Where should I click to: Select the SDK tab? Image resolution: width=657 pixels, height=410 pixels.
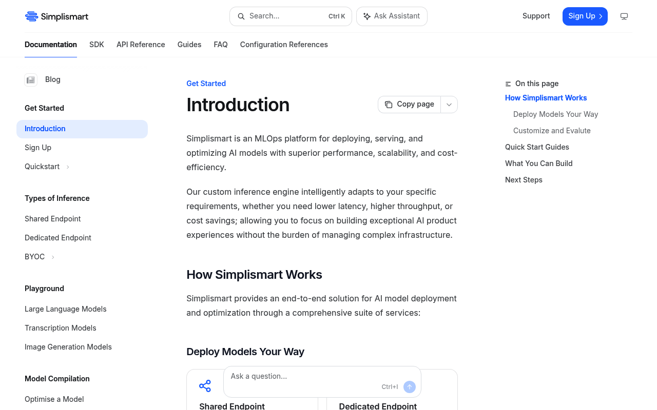pos(96,45)
